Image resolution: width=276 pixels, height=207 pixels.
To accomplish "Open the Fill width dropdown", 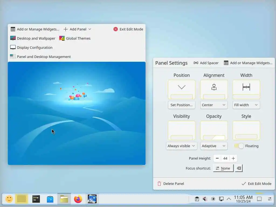I will [x=246, y=105].
